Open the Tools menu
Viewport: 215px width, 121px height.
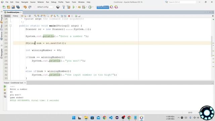pos(74,2)
